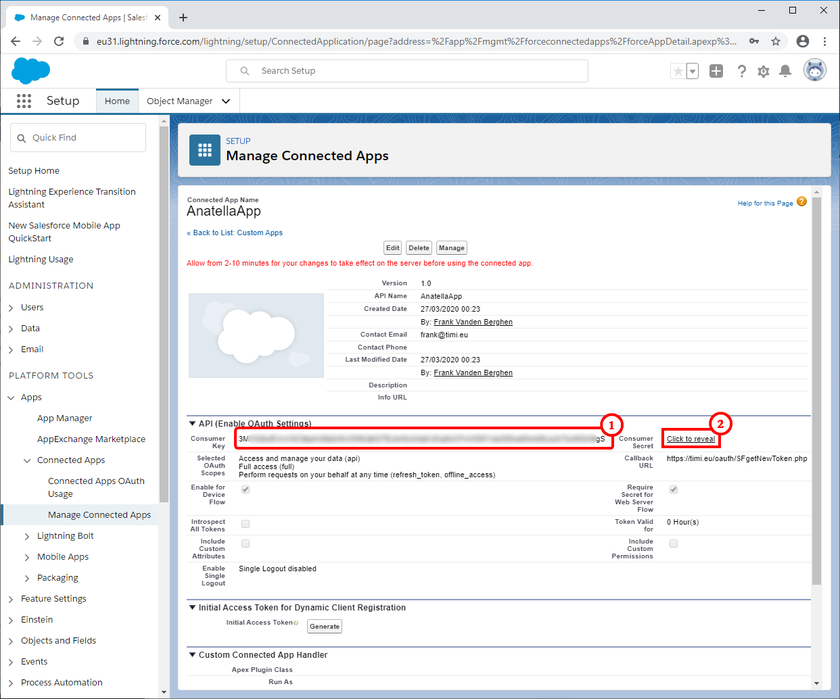
Task: Click the Delete button
Action: point(419,248)
